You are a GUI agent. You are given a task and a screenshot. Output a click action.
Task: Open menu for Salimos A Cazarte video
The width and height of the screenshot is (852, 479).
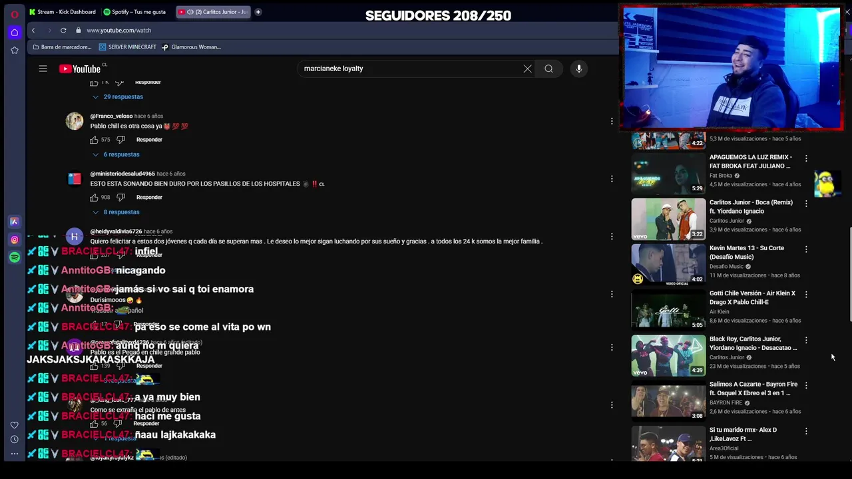click(806, 385)
